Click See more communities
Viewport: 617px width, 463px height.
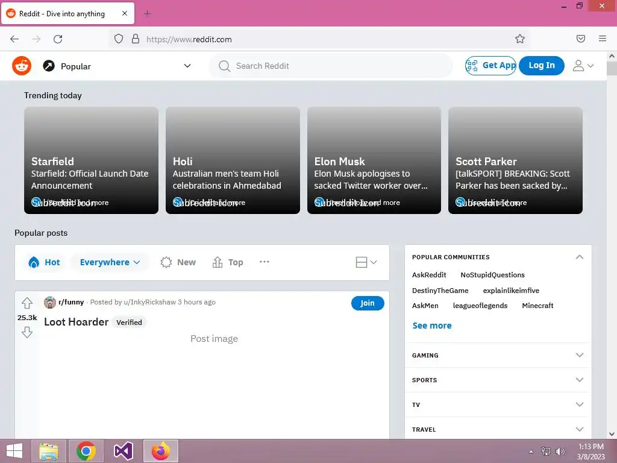(x=432, y=326)
